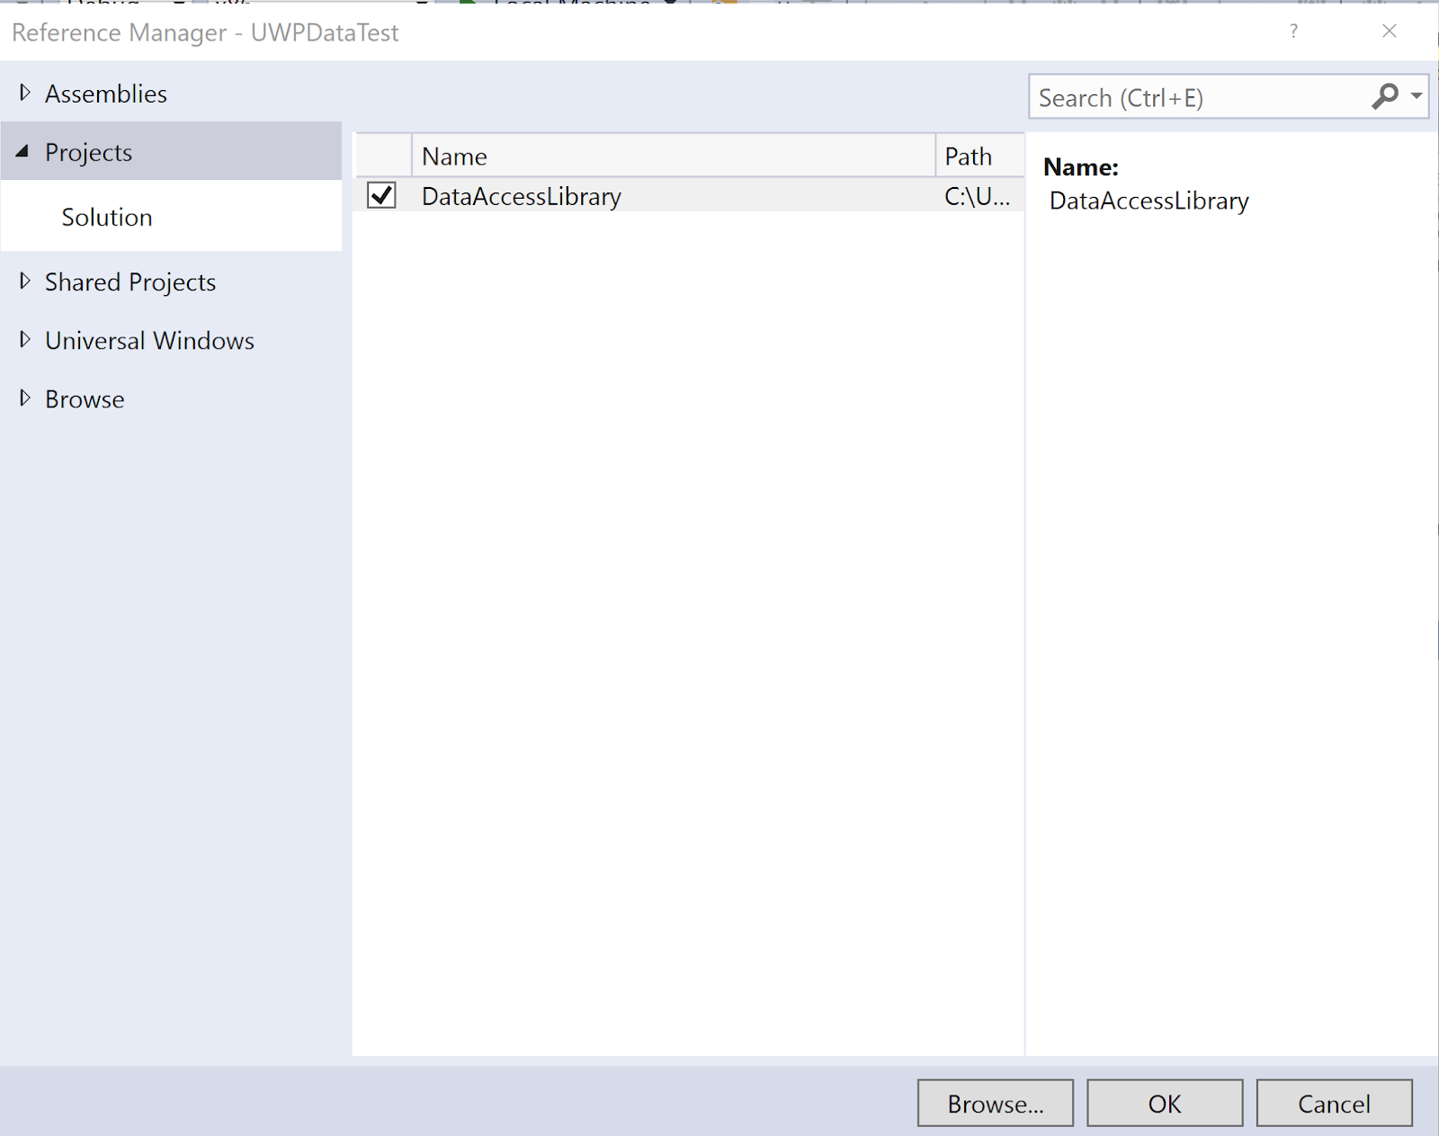Uncheck the DataAccessLibrary reference
Image resolution: width=1439 pixels, height=1136 pixels.
tap(380, 196)
